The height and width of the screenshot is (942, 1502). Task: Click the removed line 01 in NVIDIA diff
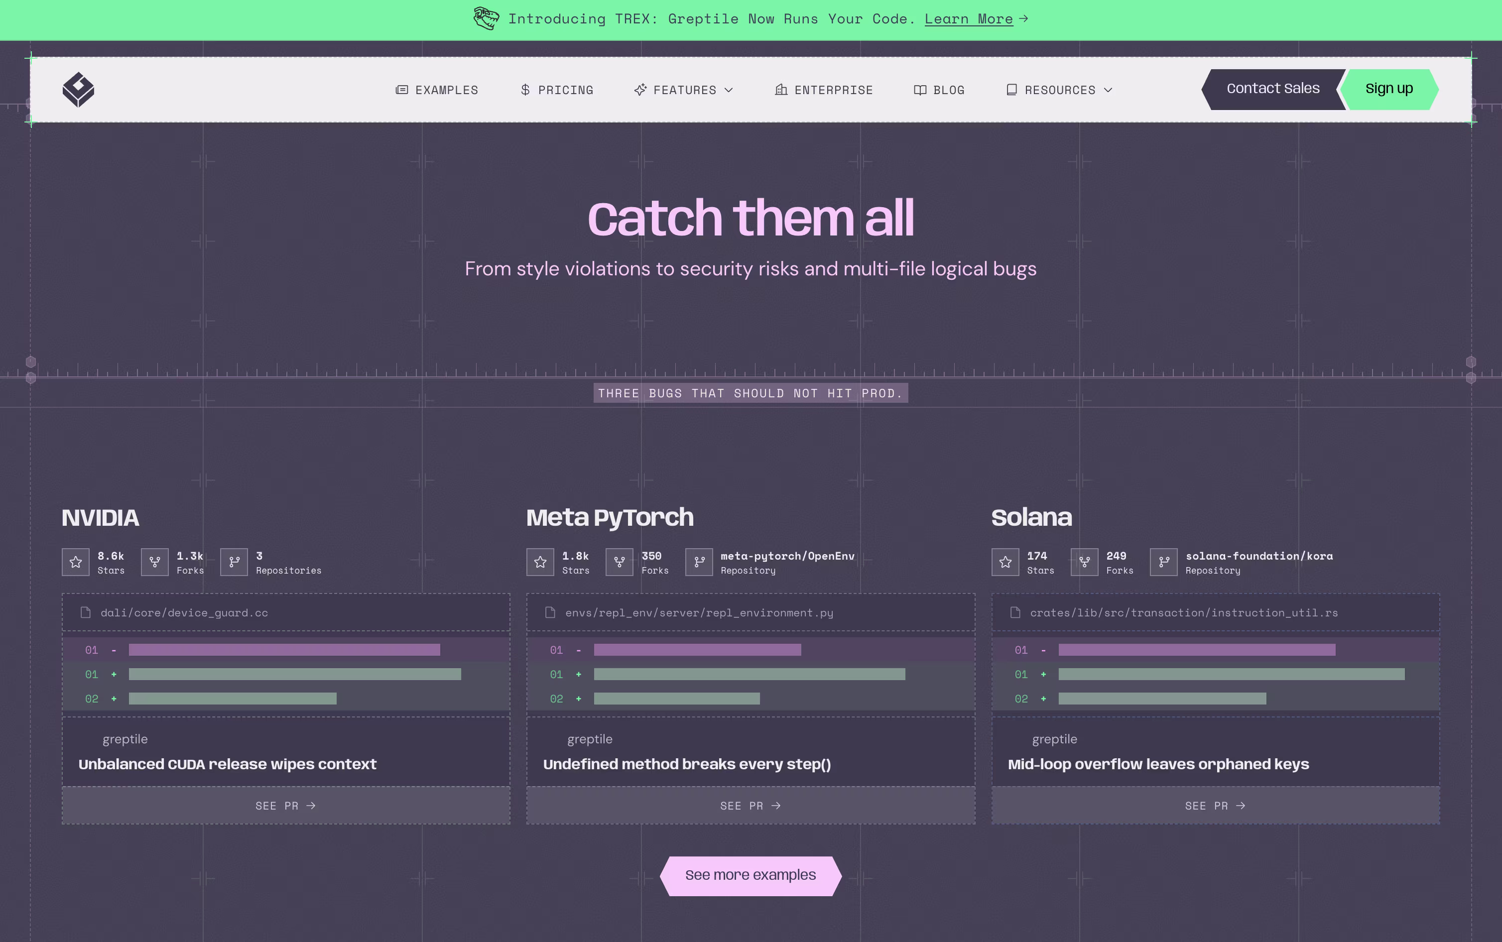pos(286,650)
